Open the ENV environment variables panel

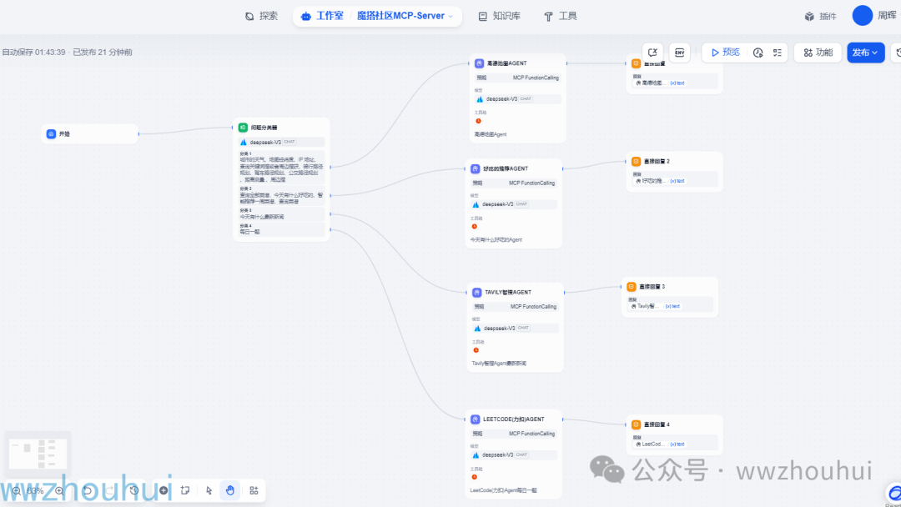(x=679, y=53)
